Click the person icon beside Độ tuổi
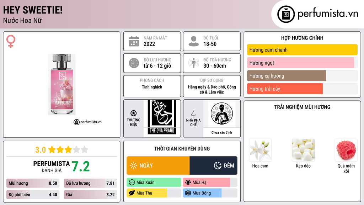The height and width of the screenshot is (205, 364). point(194,41)
